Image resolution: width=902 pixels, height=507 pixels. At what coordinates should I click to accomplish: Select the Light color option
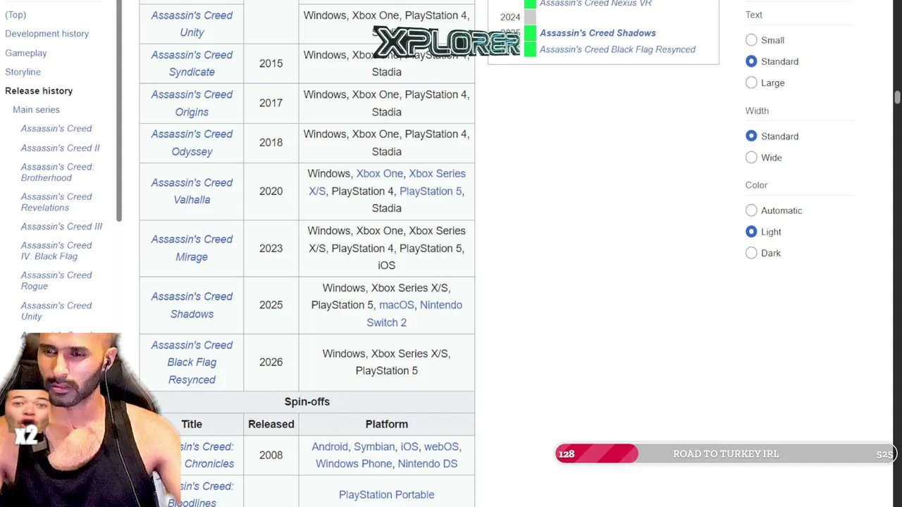751,231
